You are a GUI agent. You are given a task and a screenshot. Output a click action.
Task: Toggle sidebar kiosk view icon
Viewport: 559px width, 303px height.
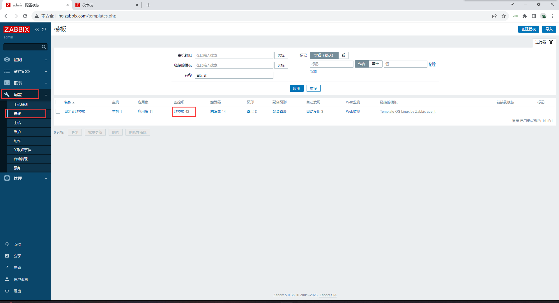coord(44,29)
